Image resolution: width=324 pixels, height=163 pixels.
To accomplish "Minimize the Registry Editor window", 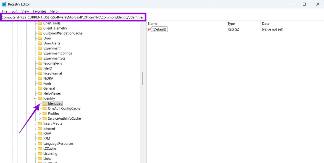I will (291, 4).
